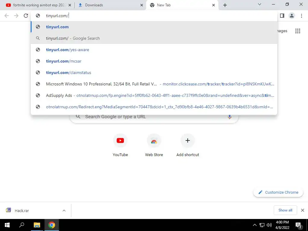Click the browser back arrow
308x231 pixels.
tap(7, 16)
